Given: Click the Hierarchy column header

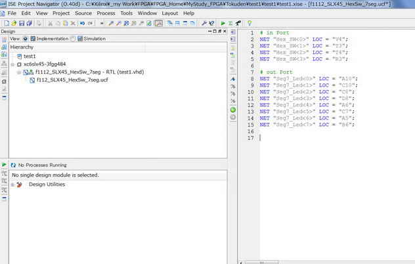Looking at the screenshot, I should click(77, 47).
